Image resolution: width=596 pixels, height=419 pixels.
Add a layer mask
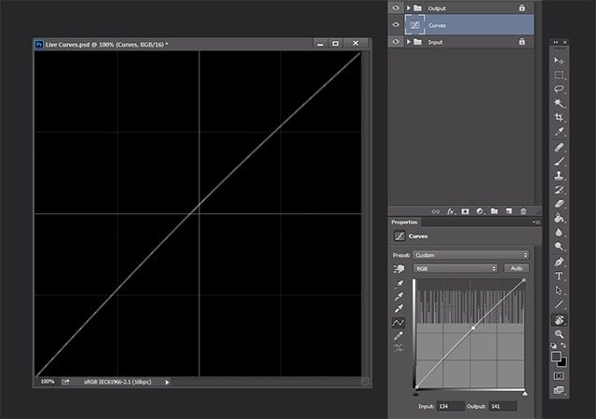click(466, 211)
